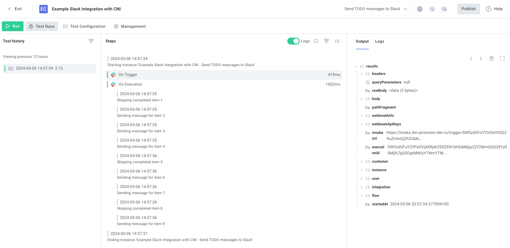Image resolution: width=510 pixels, height=248 pixels.
Task: Switch to the Logs tab in output panel
Action: (x=379, y=41)
